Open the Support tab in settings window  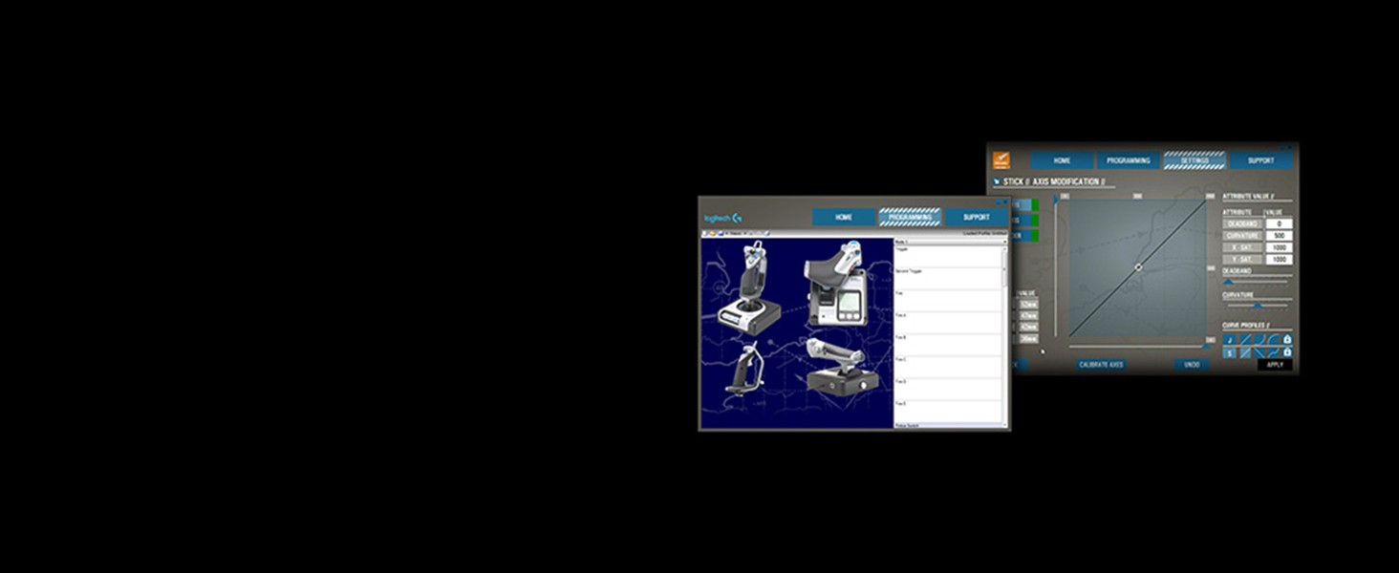[1260, 160]
